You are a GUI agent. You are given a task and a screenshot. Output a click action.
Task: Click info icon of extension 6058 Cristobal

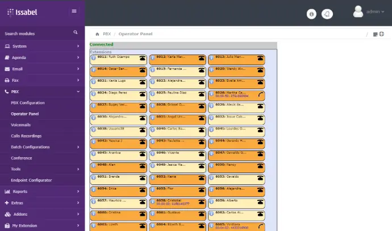click(152, 201)
